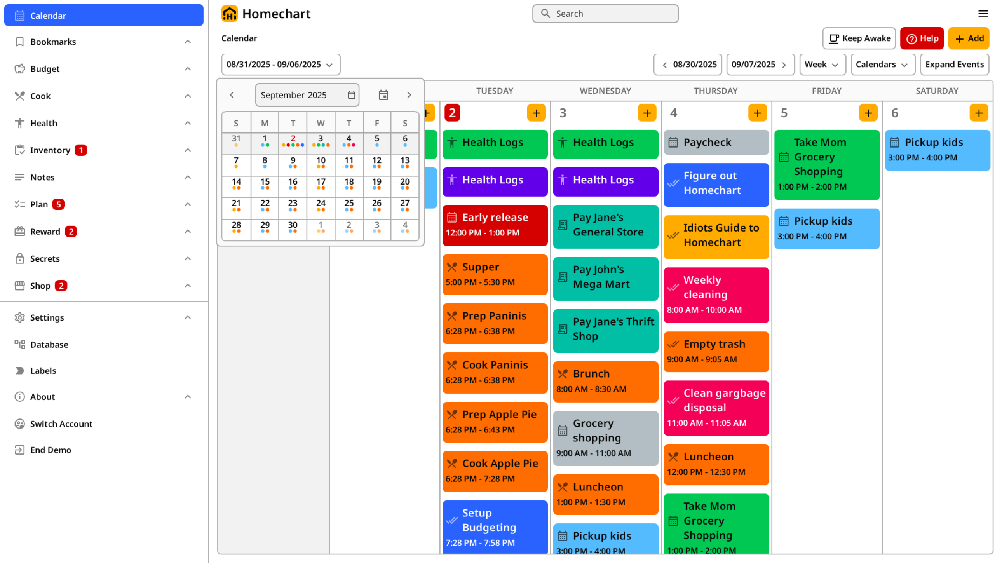The width and height of the screenshot is (1002, 563).
Task: Toggle Keep Awake mode
Action: (x=858, y=38)
